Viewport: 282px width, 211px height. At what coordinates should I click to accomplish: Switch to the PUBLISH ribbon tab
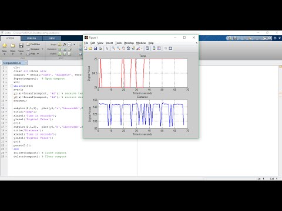coord(32,38)
